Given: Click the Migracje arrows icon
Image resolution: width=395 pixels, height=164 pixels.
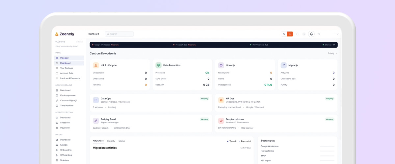Looking at the screenshot, I should click(283, 65).
